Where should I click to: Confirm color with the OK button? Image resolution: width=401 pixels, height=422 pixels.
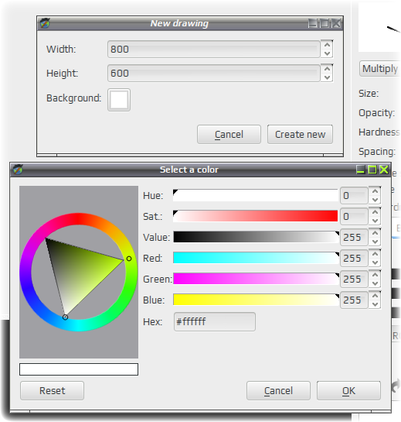point(348,390)
